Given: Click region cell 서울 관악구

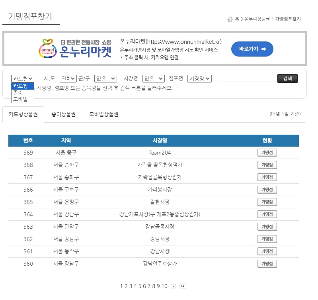Looking at the screenshot, I should (66, 227).
